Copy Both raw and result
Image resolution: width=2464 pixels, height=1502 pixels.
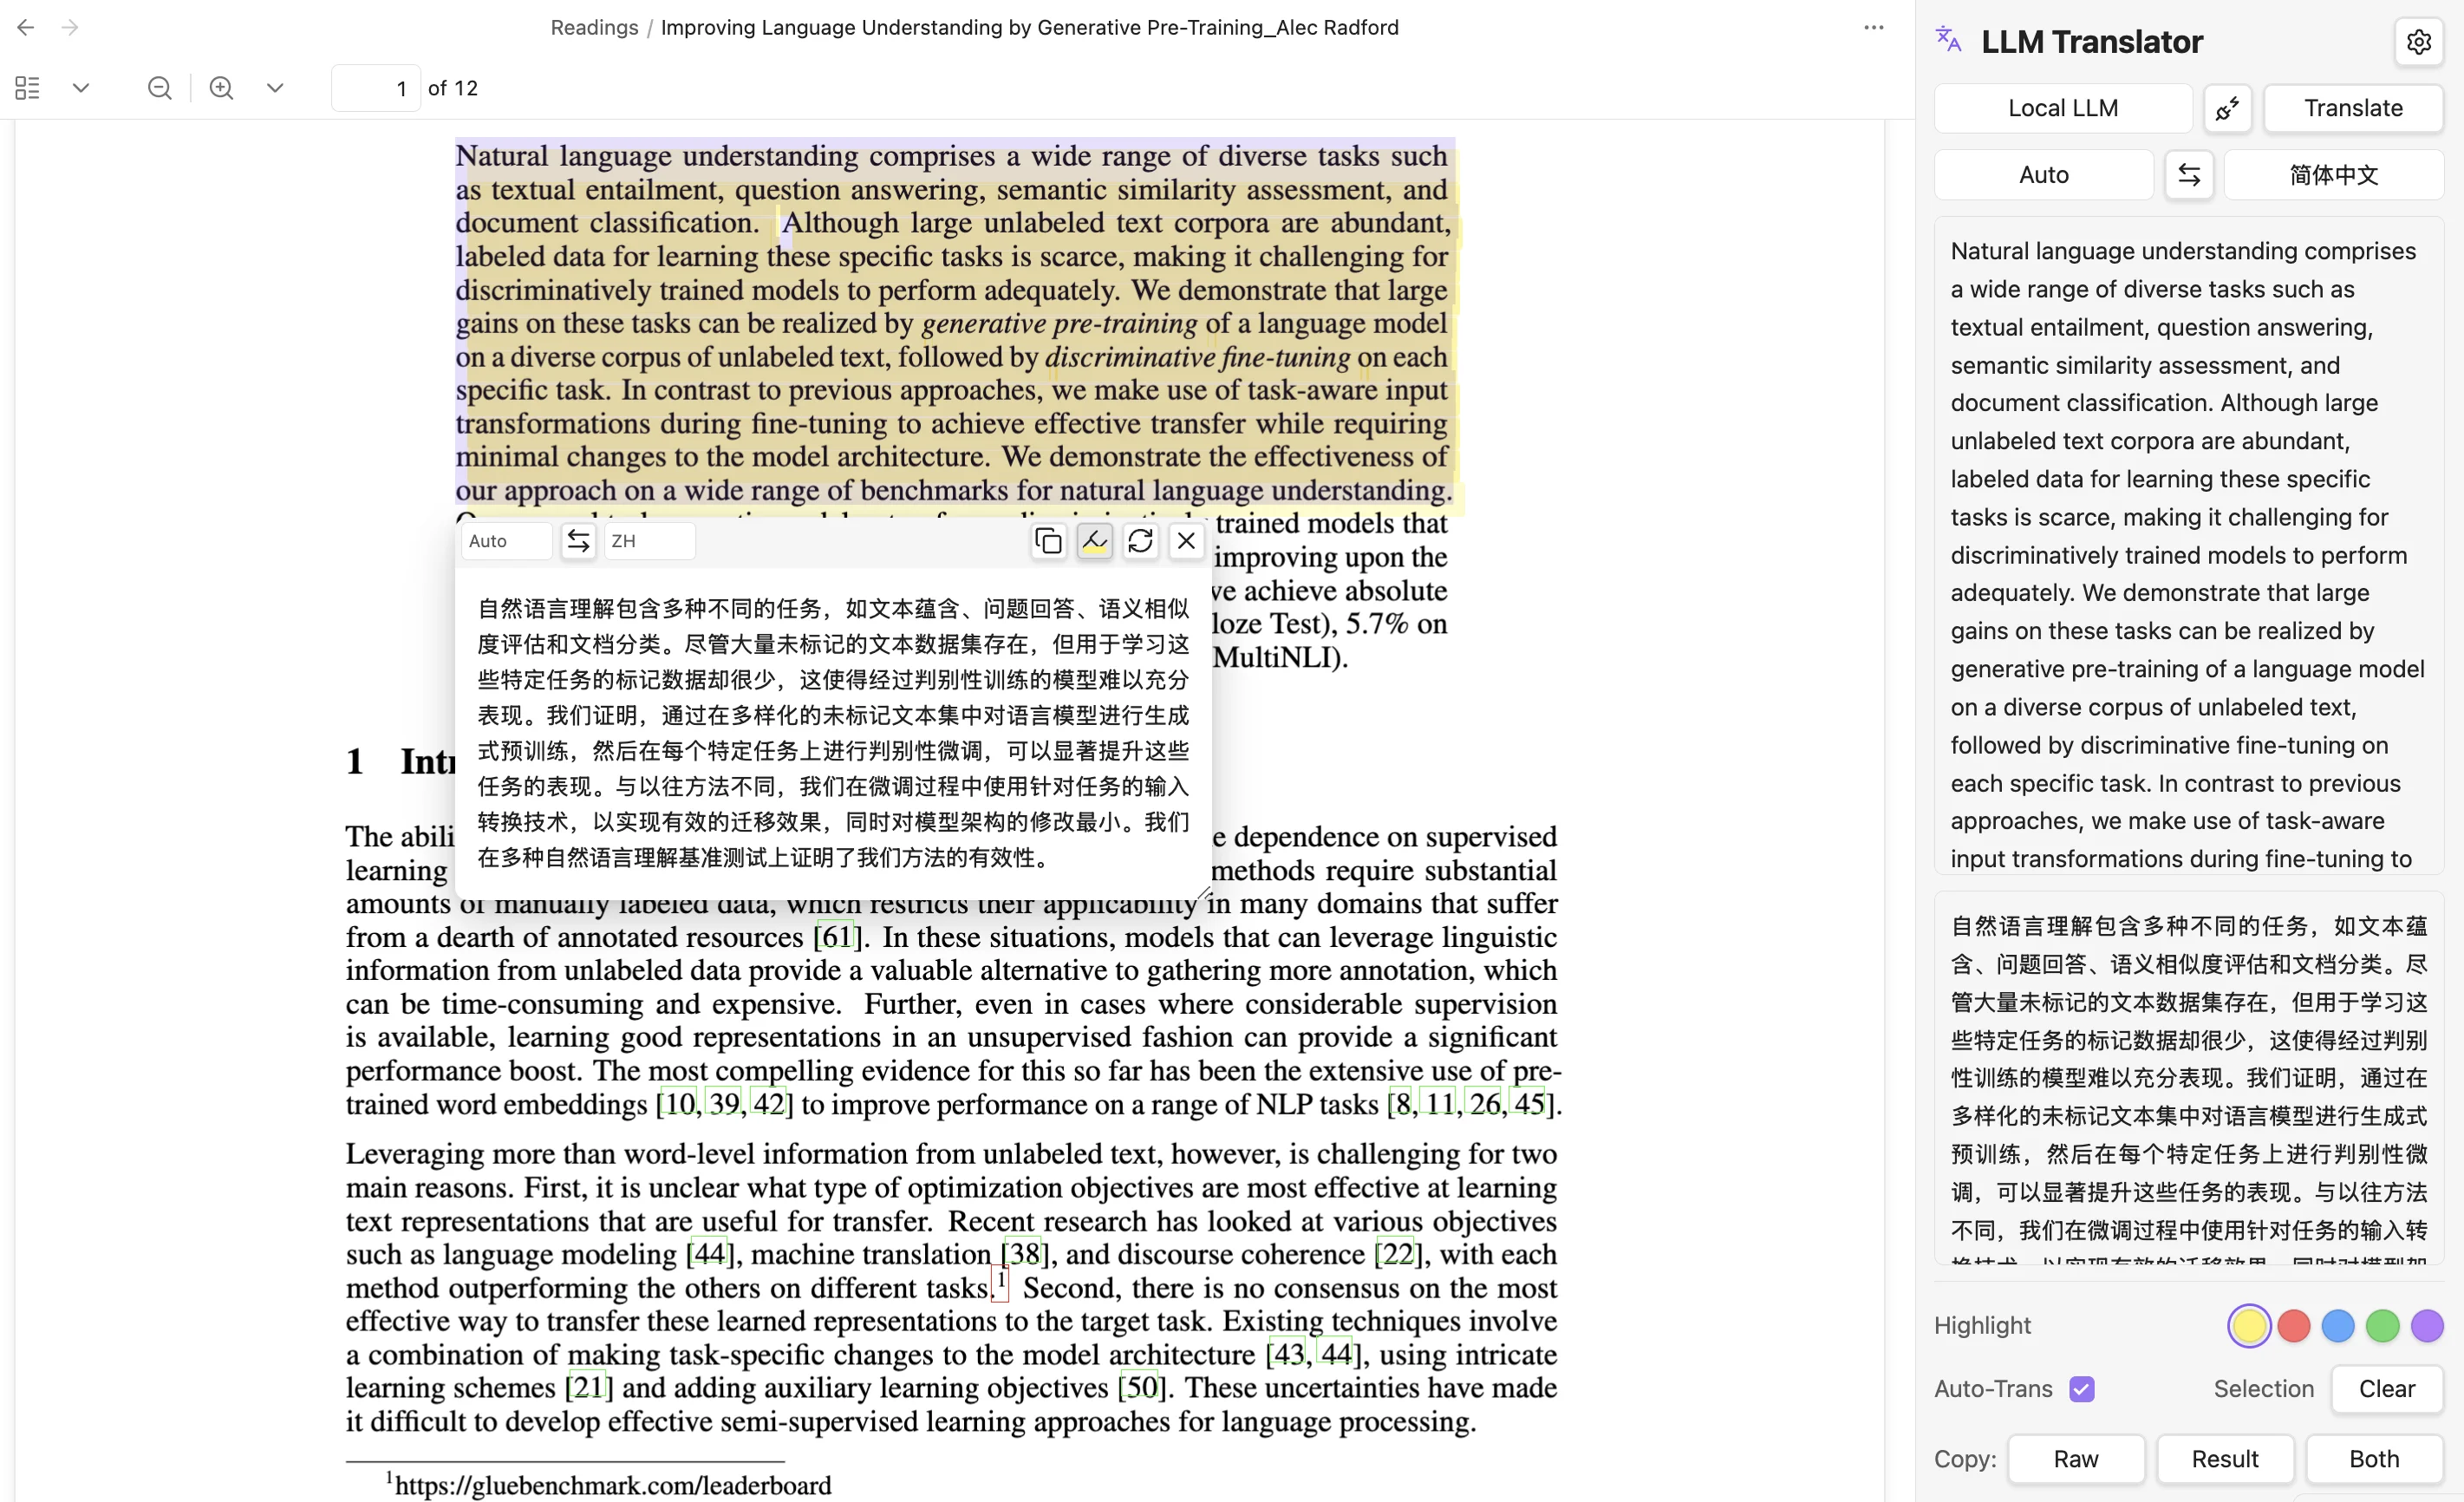tap(2374, 1459)
